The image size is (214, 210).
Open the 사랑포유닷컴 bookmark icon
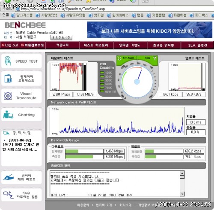(62, 15)
